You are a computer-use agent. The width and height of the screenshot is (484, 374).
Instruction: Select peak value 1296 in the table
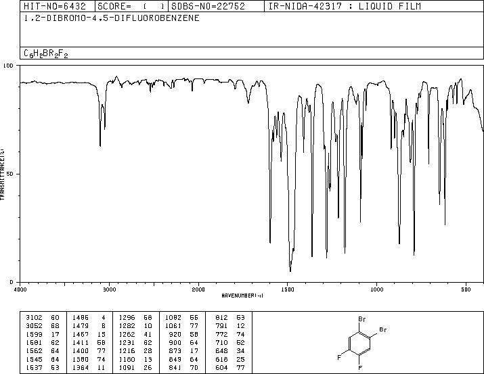pyautogui.click(x=127, y=318)
